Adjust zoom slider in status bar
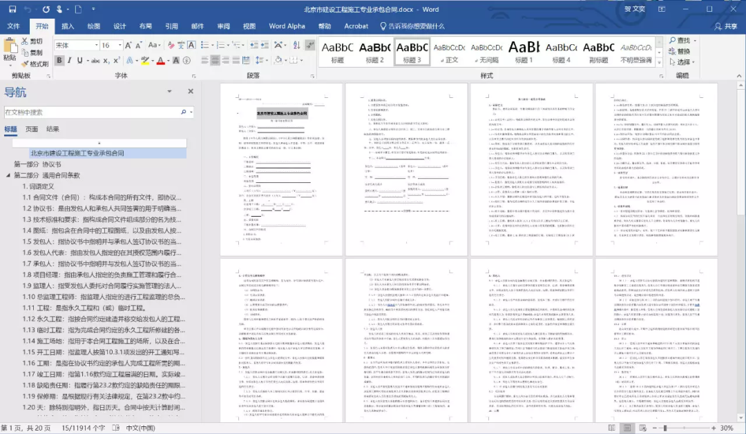The image size is (746, 434). point(664,428)
